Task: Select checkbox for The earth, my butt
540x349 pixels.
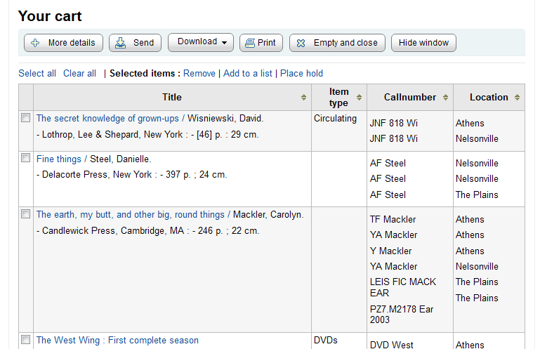Action: pyautogui.click(x=26, y=213)
